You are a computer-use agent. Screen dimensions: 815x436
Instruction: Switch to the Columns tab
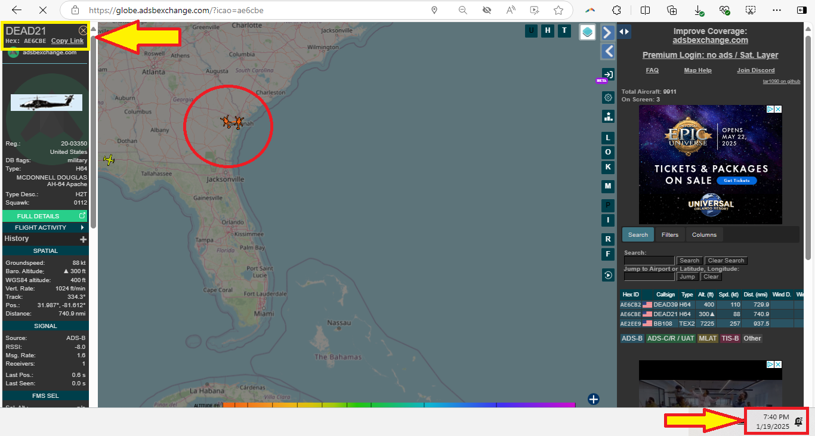click(704, 234)
